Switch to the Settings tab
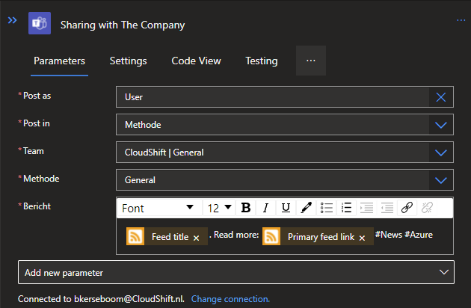The height and width of the screenshot is (308, 471). point(128,61)
